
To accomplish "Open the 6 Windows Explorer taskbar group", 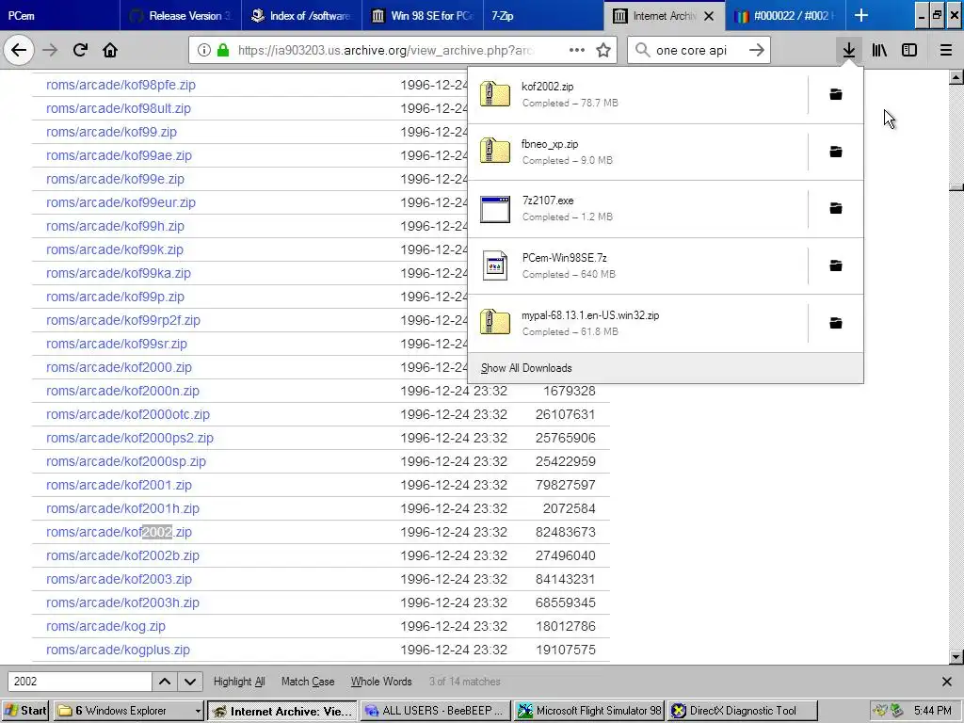I will click(128, 711).
